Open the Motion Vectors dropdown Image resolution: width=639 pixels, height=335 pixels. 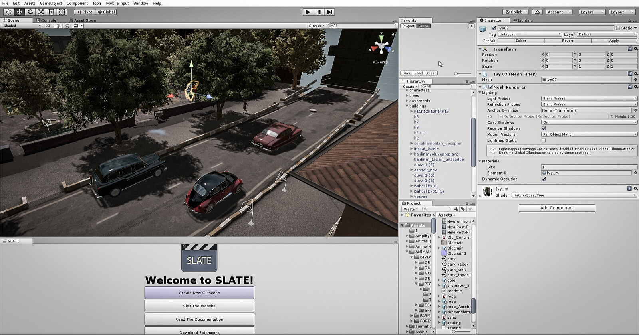(589, 134)
